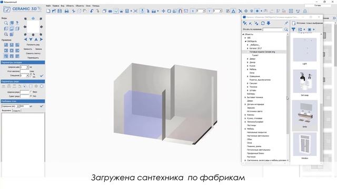This screenshot has height=189, width=337.
Task: Undo the last action with the left-curved arrow
Action: [x=92, y=11]
